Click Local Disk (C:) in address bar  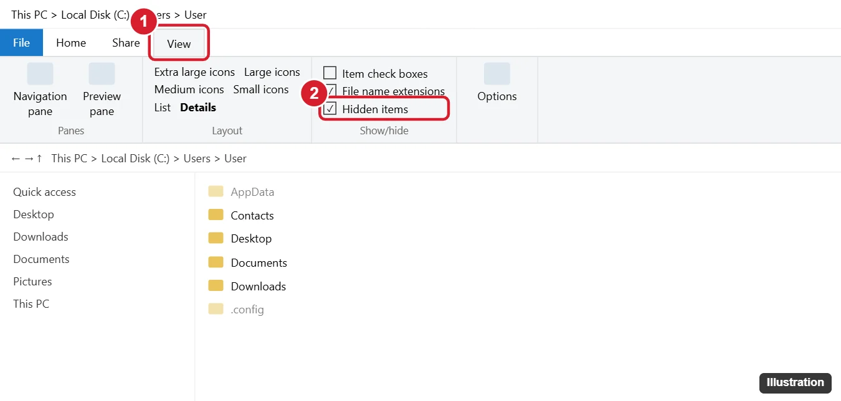(135, 159)
